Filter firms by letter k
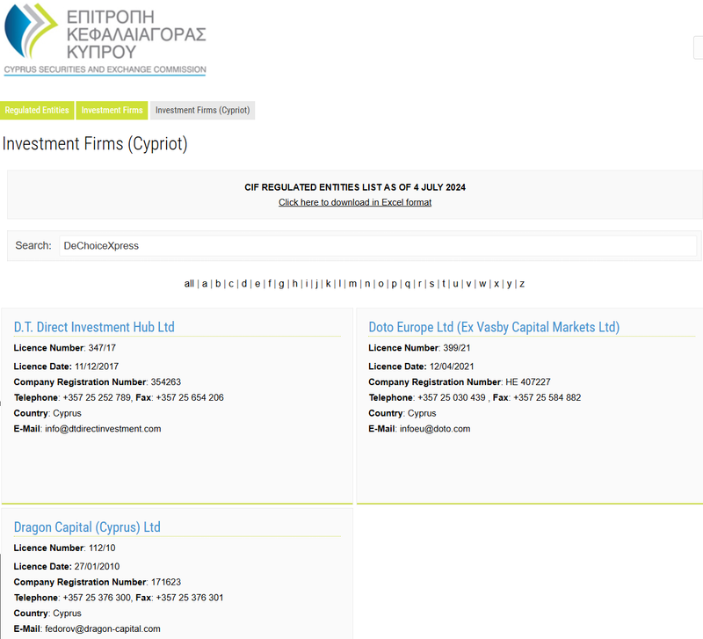Viewport: 703px width, 639px height. click(x=328, y=284)
